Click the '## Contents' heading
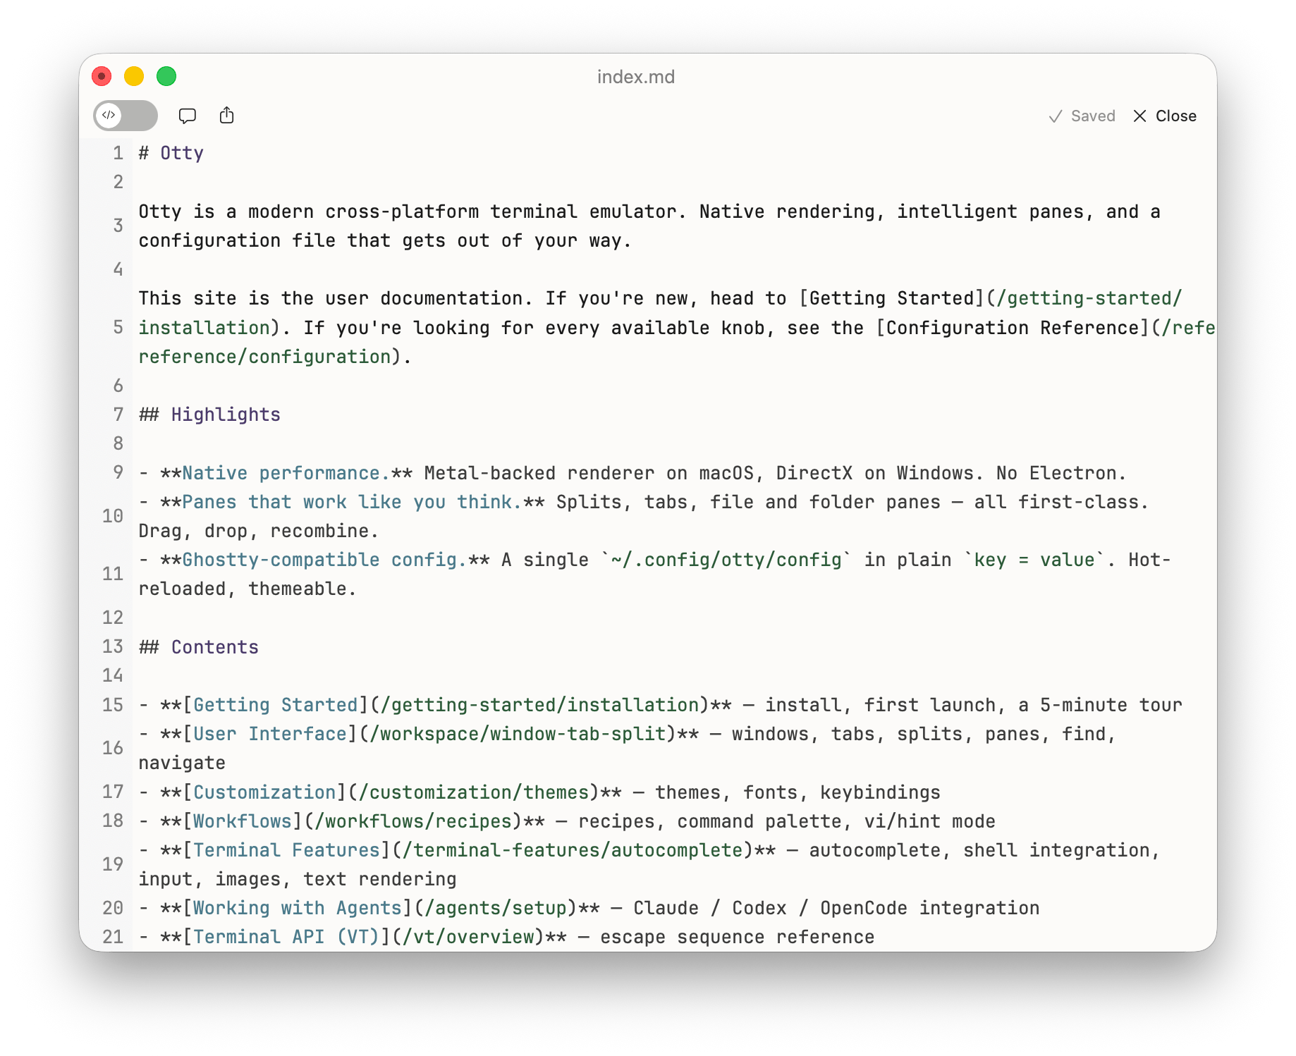Image resolution: width=1296 pixels, height=1056 pixels. tap(199, 647)
